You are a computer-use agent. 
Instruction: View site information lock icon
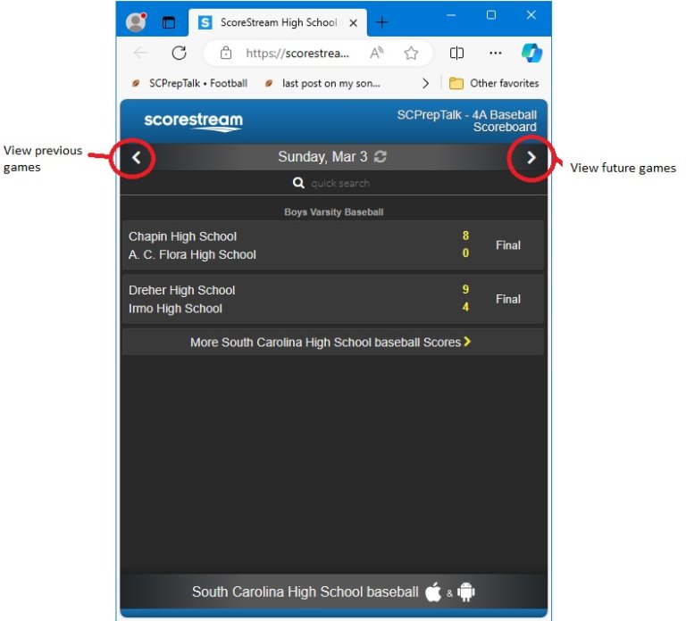click(226, 53)
